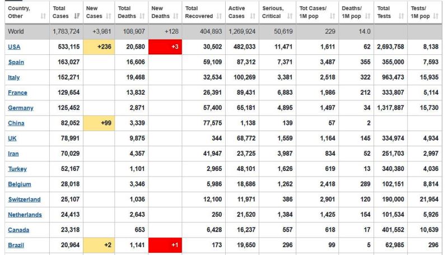Follow the Italy link
The height and width of the screenshot is (255, 448).
point(14,77)
